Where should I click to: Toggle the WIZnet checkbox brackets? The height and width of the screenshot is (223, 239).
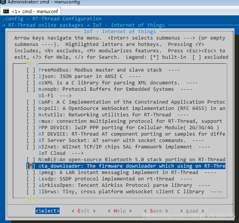click(x=31, y=147)
